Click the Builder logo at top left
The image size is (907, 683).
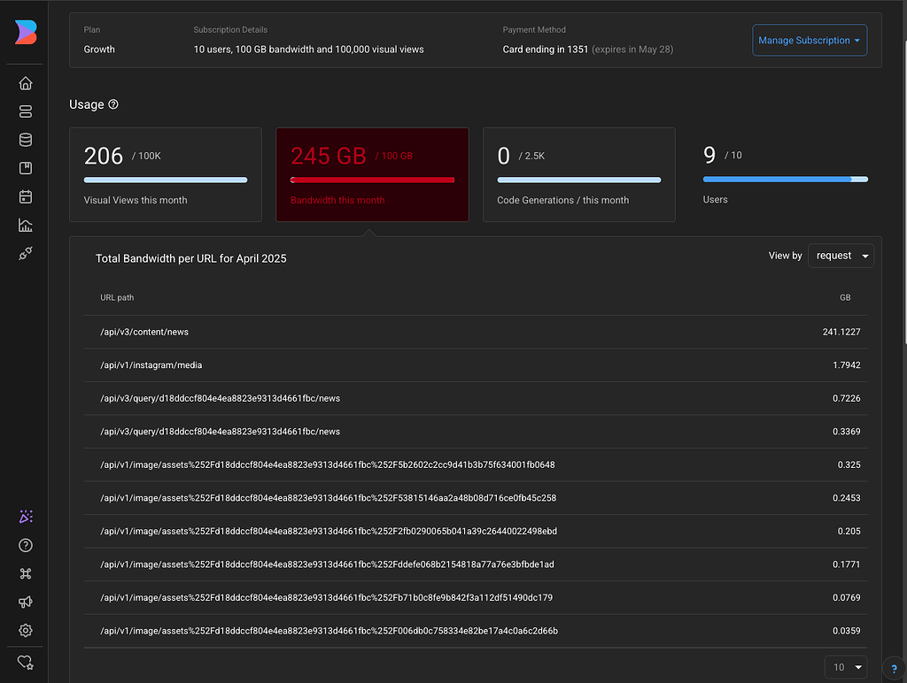click(x=25, y=32)
